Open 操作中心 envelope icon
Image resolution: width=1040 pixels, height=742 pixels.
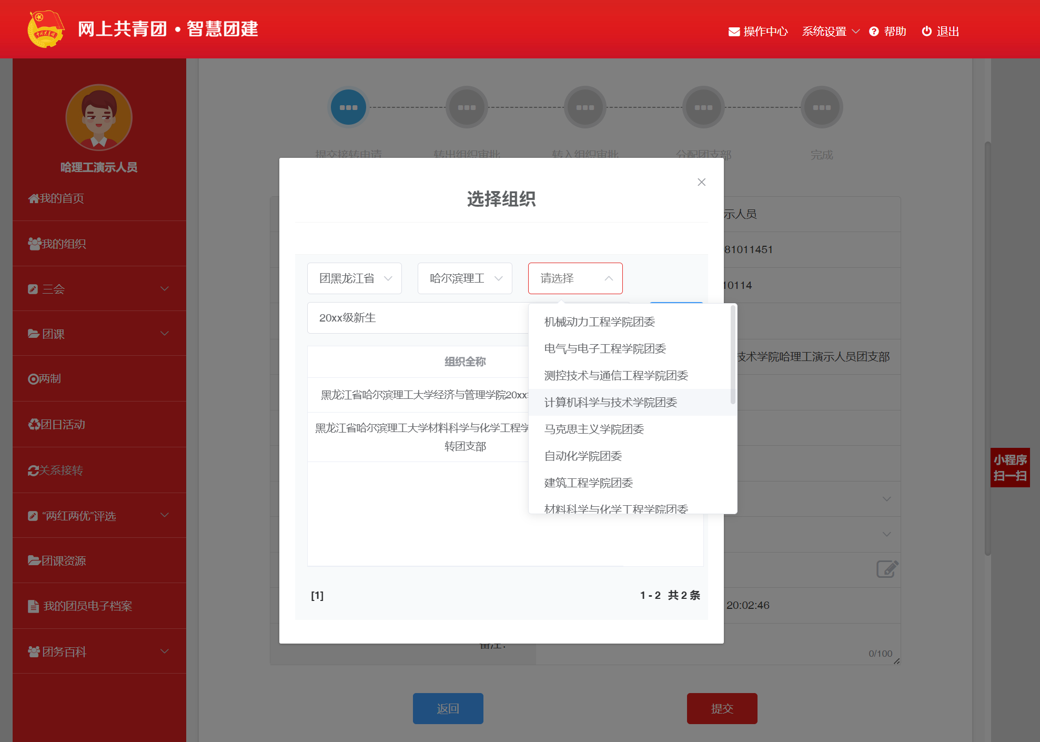(734, 32)
